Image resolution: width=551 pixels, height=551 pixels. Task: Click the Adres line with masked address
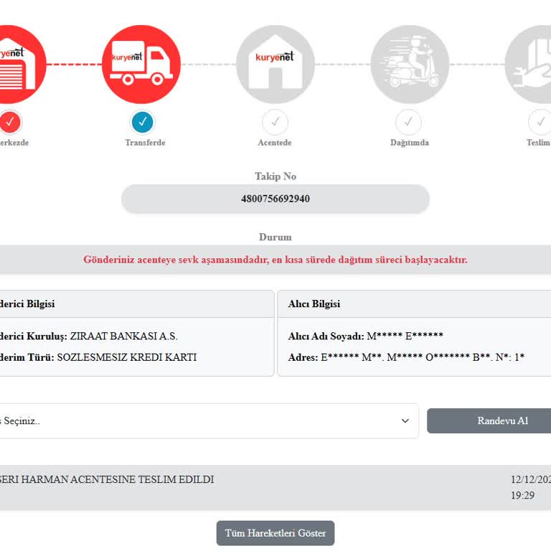click(x=406, y=357)
